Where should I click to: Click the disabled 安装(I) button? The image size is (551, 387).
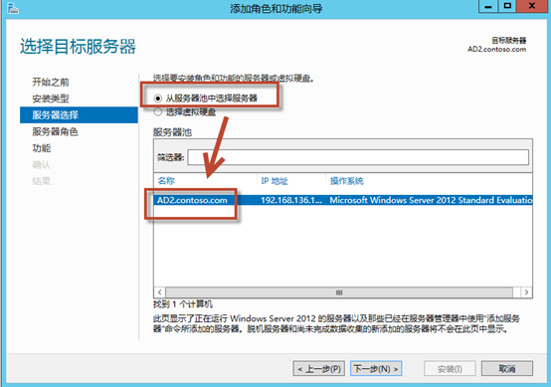[450, 369]
